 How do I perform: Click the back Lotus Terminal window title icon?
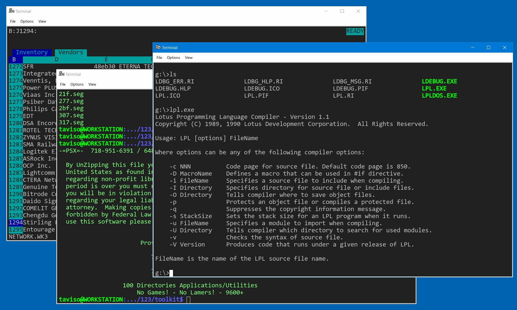click(11, 11)
